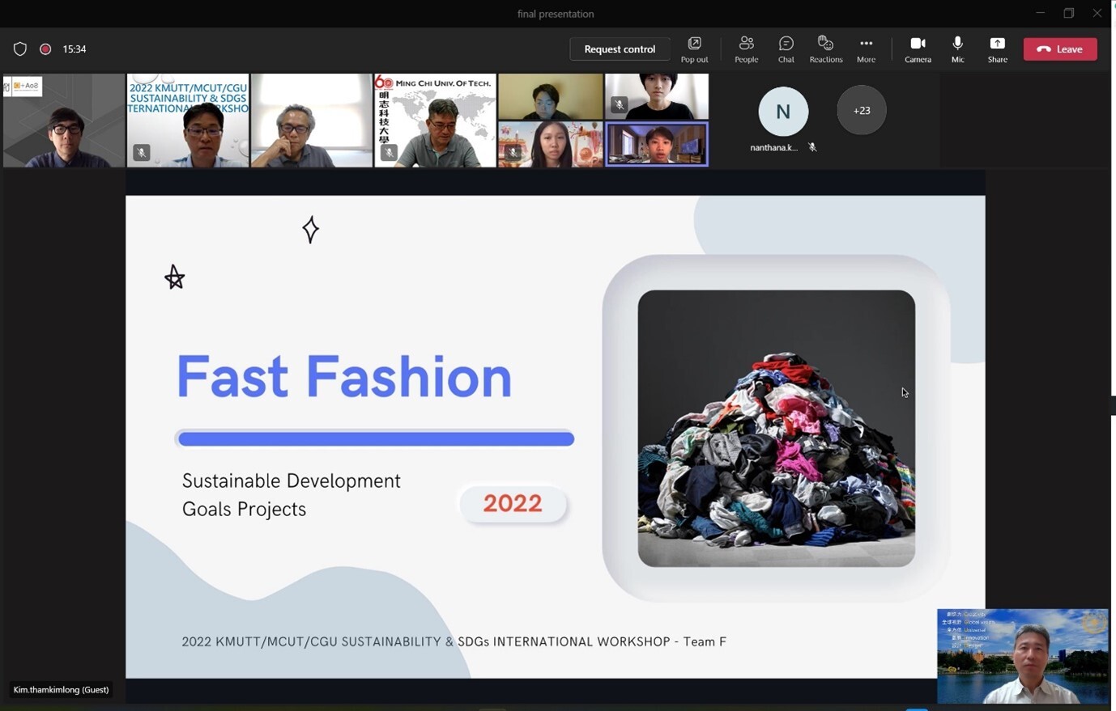This screenshot has width=1116, height=711.
Task: Leave the meeting
Action: [x=1060, y=49]
